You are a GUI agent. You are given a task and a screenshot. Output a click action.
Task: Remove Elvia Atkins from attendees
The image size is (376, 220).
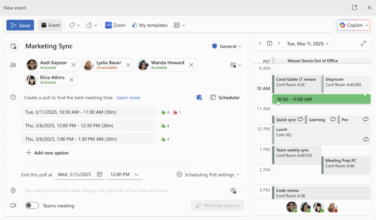point(72,80)
